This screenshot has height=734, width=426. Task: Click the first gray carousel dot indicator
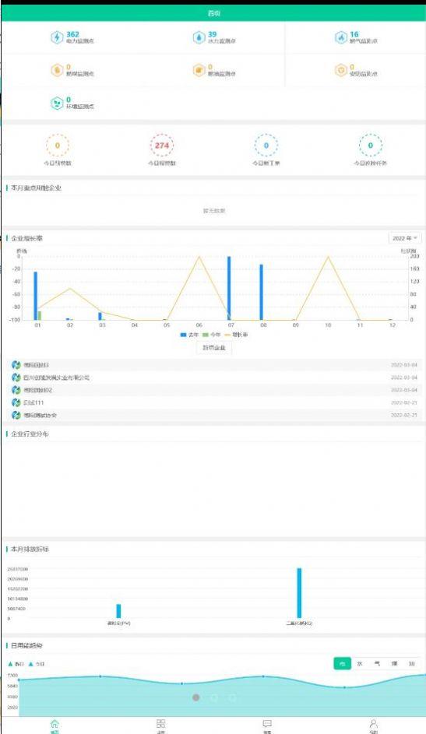(196, 697)
